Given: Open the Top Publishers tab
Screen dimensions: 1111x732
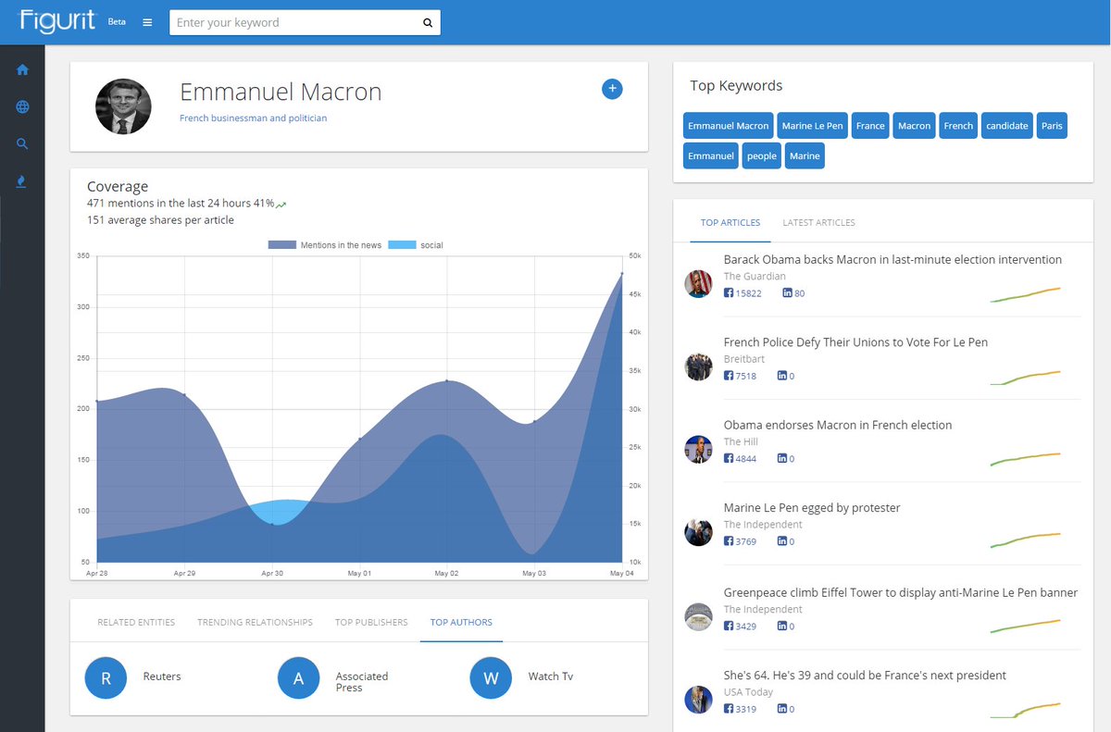Looking at the screenshot, I should click(371, 622).
